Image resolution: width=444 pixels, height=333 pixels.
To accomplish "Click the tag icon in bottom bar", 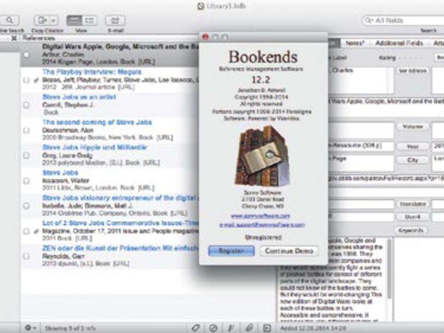I will click(195, 328).
